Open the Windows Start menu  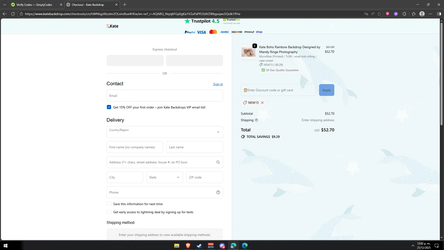point(5,246)
